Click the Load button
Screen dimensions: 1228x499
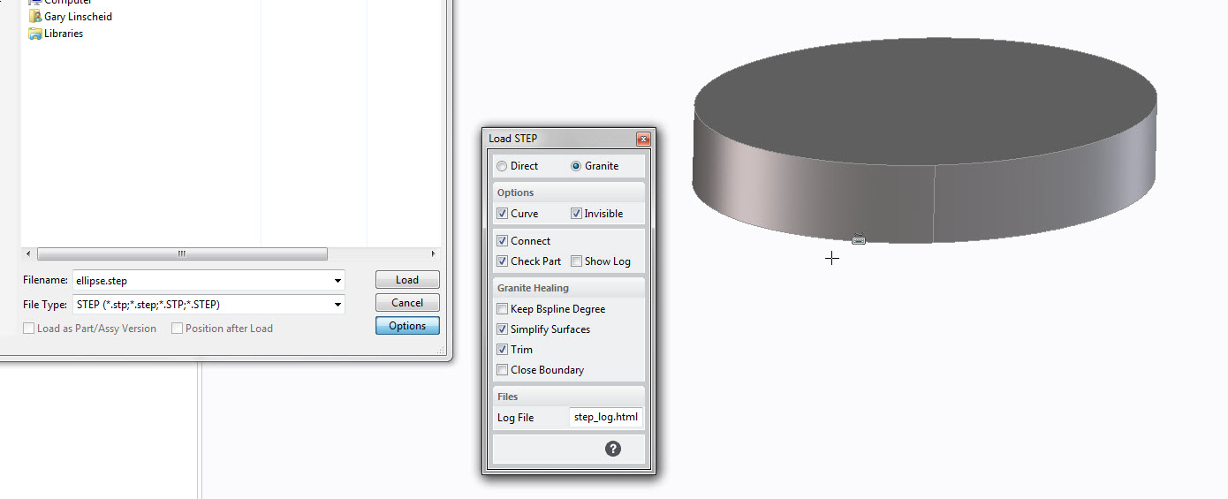point(407,280)
